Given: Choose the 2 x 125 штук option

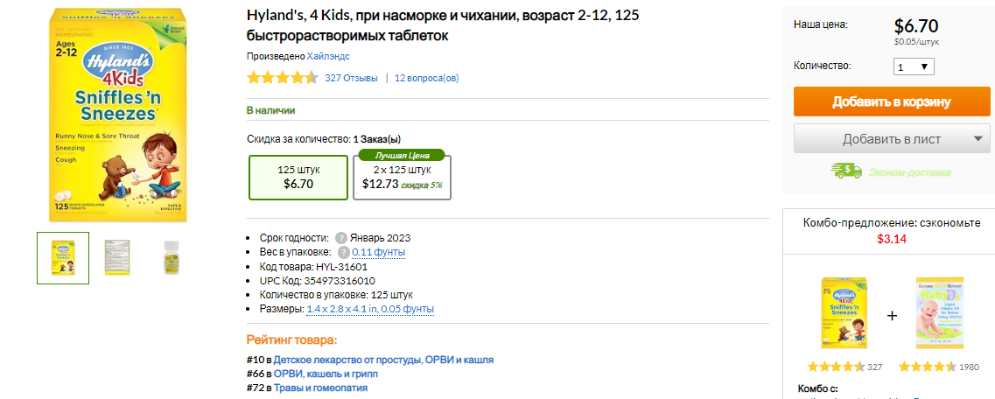Looking at the screenshot, I should coord(402,177).
